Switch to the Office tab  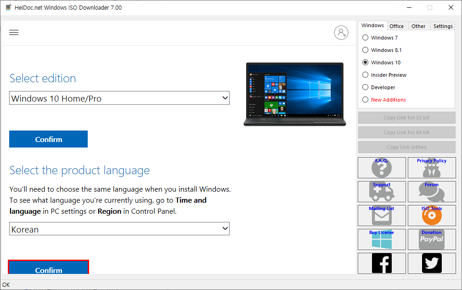point(397,26)
